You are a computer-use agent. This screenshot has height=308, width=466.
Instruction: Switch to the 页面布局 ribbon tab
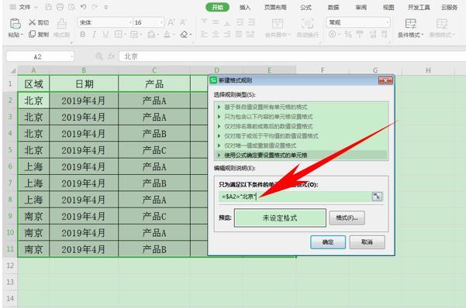click(275, 8)
